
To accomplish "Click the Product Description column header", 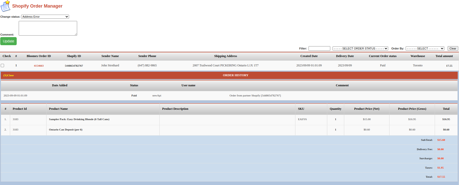I will tap(175, 109).
